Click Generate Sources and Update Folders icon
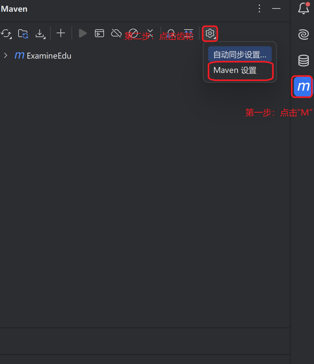314x364 pixels. pyautogui.click(x=23, y=34)
